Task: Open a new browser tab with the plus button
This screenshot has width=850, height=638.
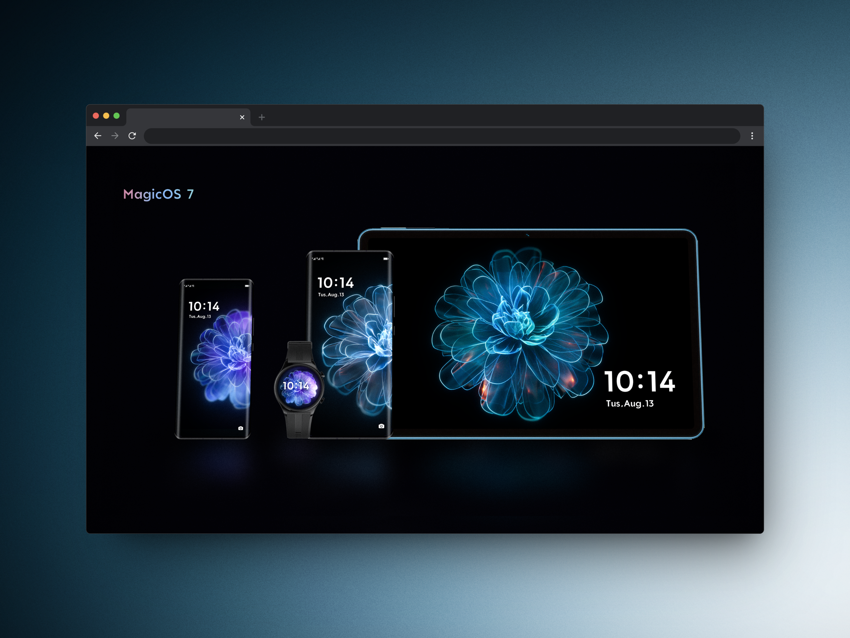Action: click(261, 117)
